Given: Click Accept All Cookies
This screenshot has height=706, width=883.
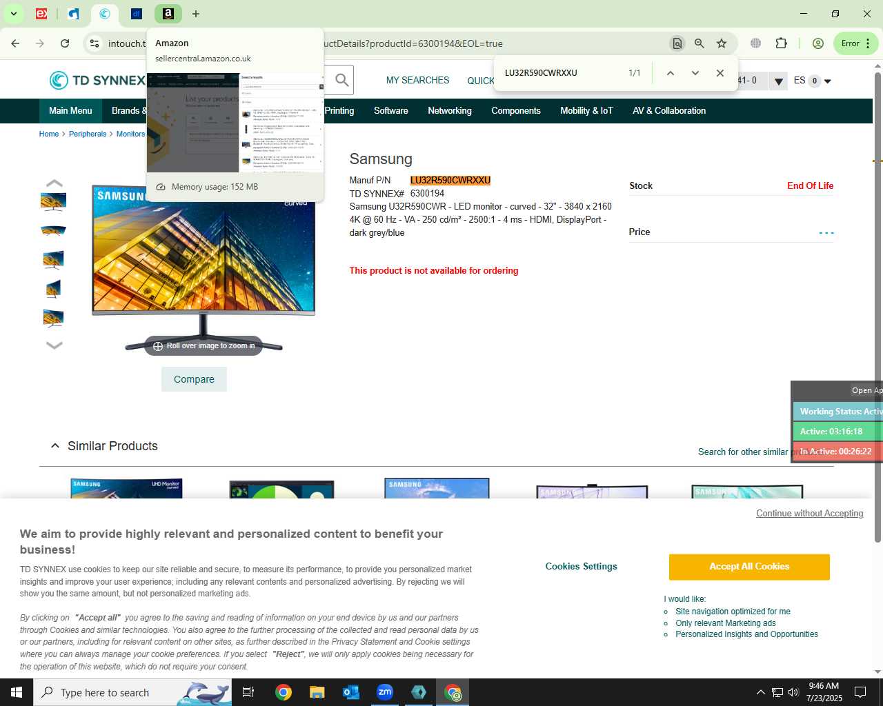Looking at the screenshot, I should tap(749, 567).
